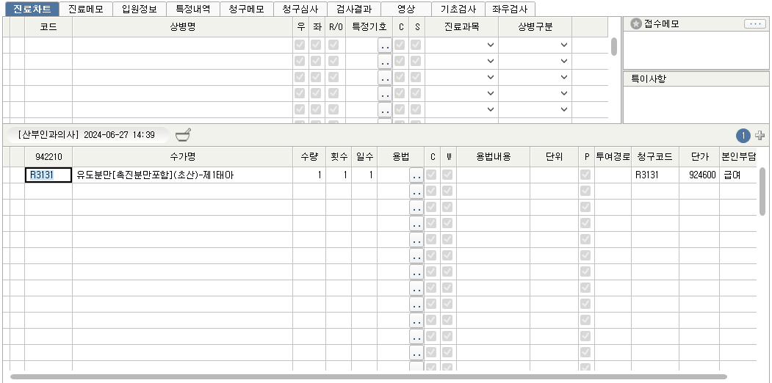The height and width of the screenshot is (383, 772).
Task: Switch to the 진료메모 tab
Action: 86,10
